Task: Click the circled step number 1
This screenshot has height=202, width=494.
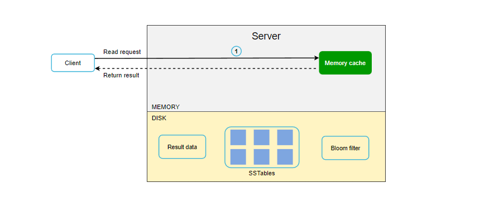Action: point(236,51)
